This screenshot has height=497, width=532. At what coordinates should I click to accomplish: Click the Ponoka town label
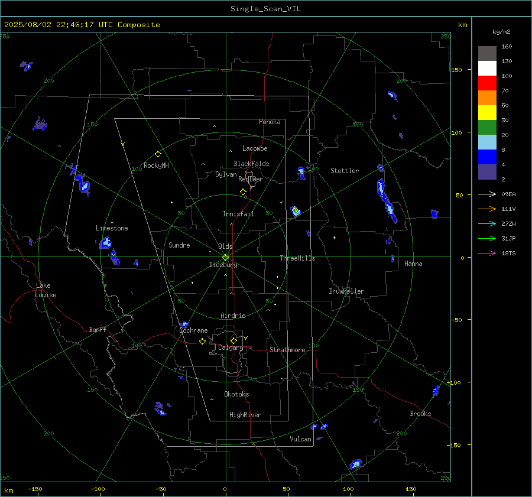tap(270, 122)
